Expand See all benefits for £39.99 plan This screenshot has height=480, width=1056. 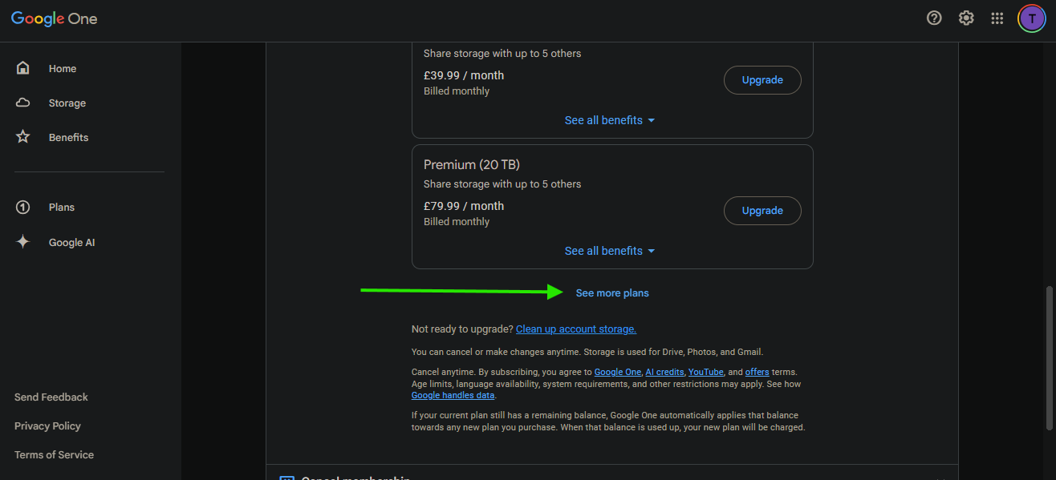point(610,120)
